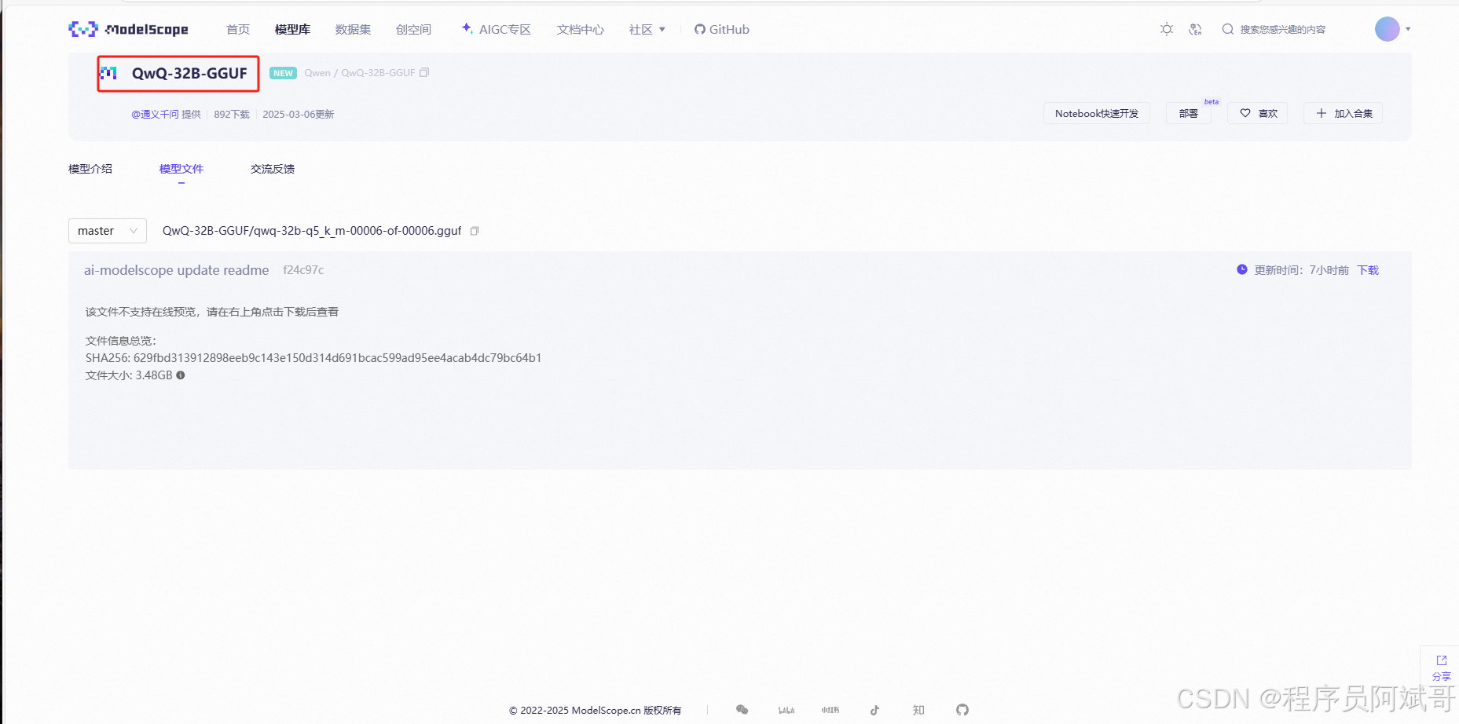The image size is (1459, 724).
Task: Open the Bilibili footer icon
Action: [x=786, y=710]
